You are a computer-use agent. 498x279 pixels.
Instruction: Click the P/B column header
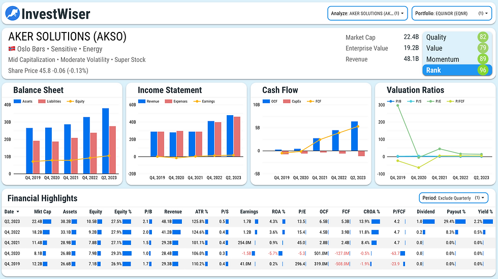click(x=148, y=212)
